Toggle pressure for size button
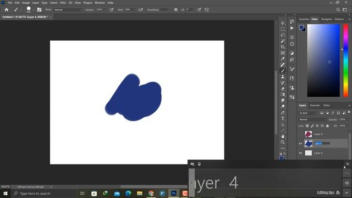This screenshot has height=198, width=352. click(x=199, y=10)
